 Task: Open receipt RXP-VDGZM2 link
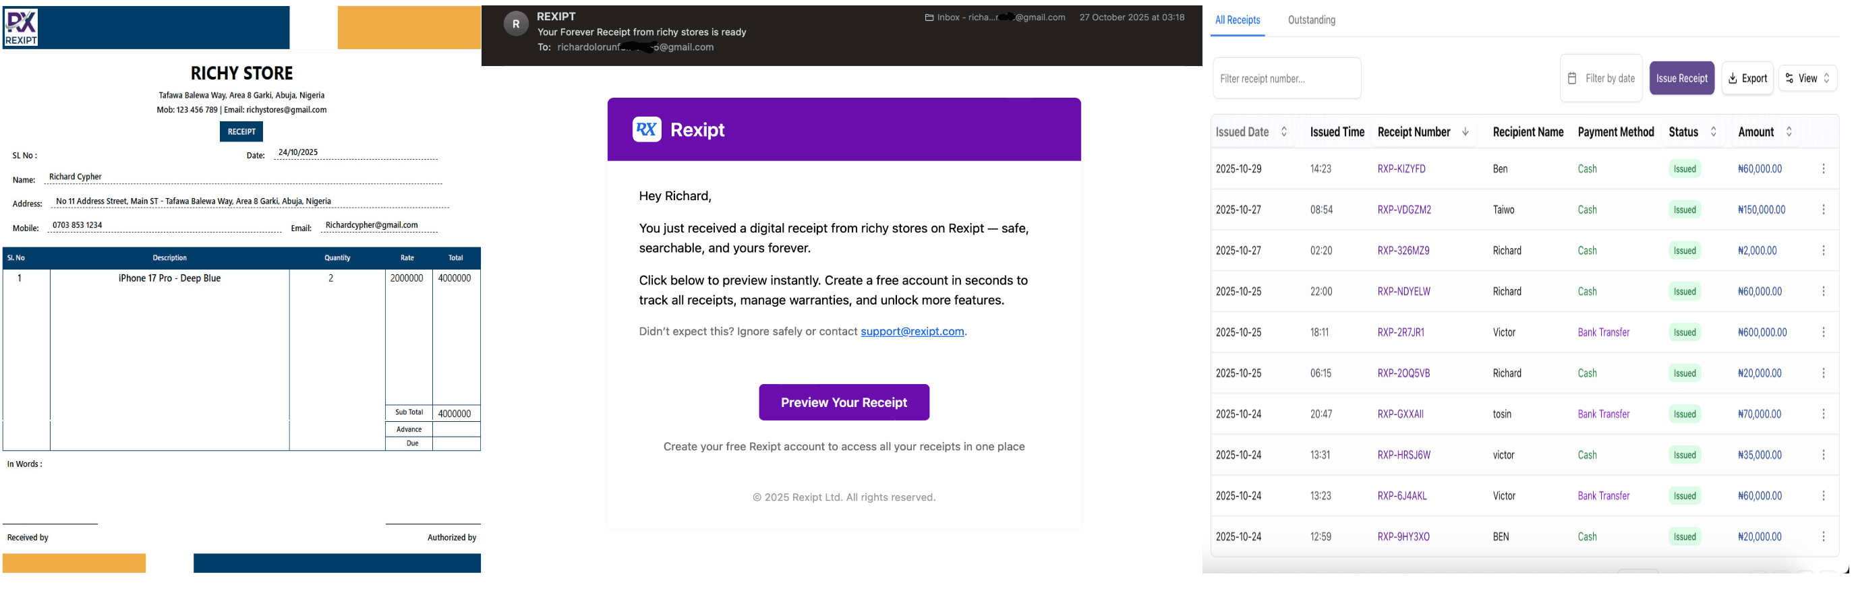(x=1403, y=210)
